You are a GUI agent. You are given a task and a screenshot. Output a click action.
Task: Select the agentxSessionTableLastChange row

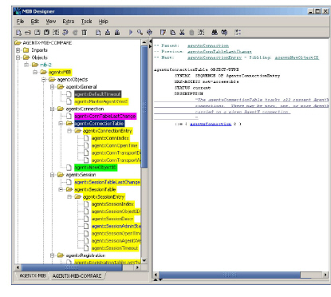(108, 182)
